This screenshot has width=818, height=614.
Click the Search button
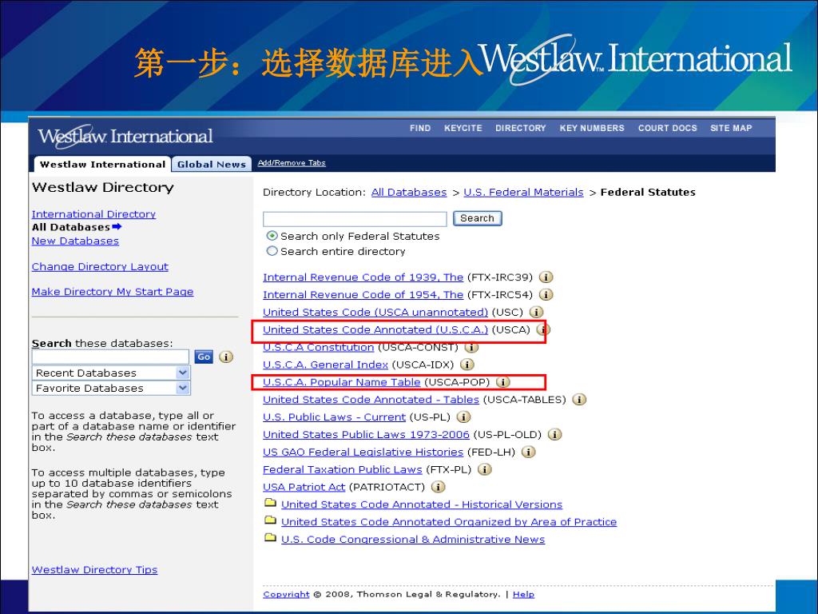coord(478,218)
